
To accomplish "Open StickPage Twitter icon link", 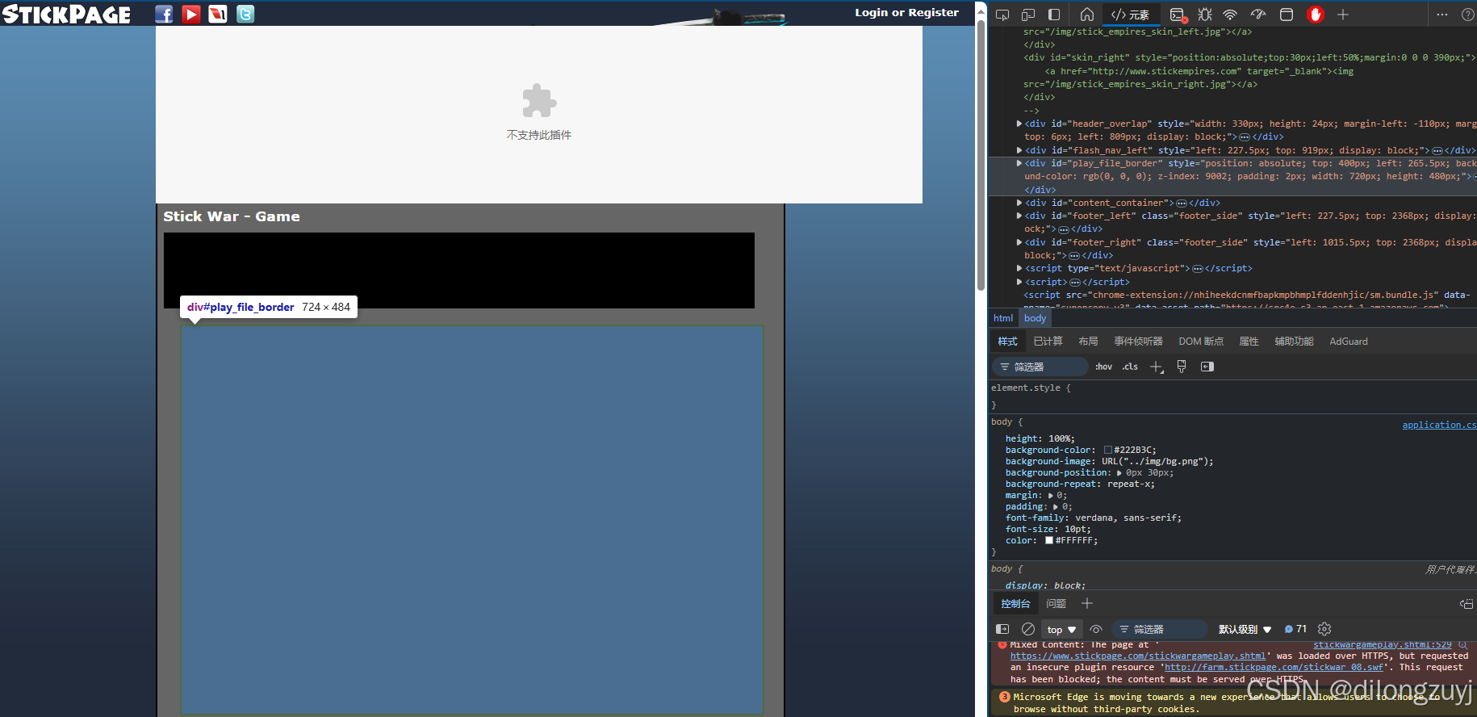I will click(x=245, y=14).
